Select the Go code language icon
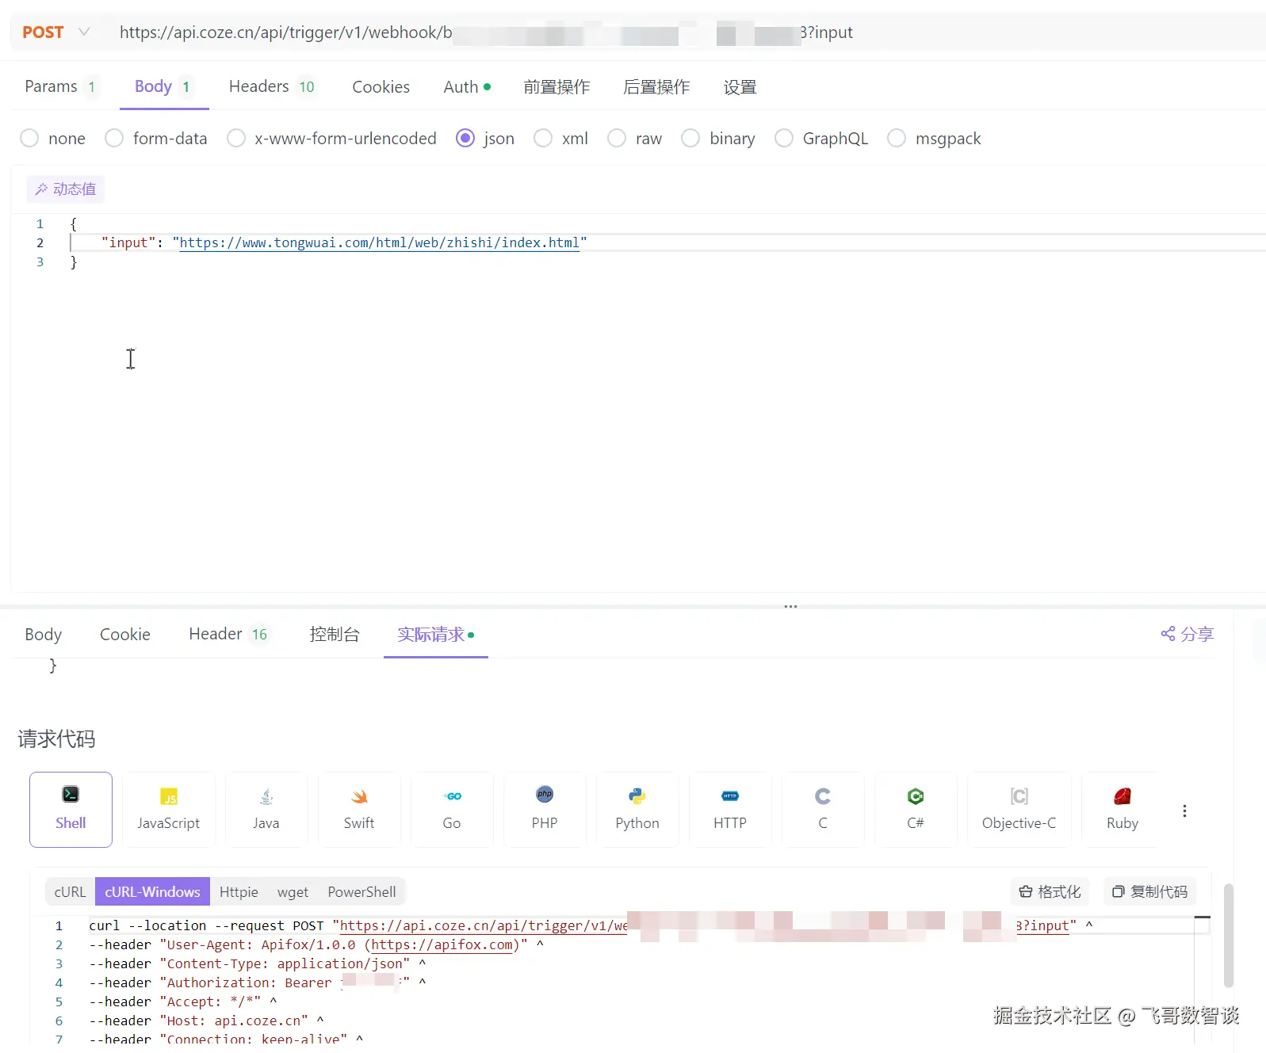This screenshot has width=1266, height=1053. click(452, 809)
